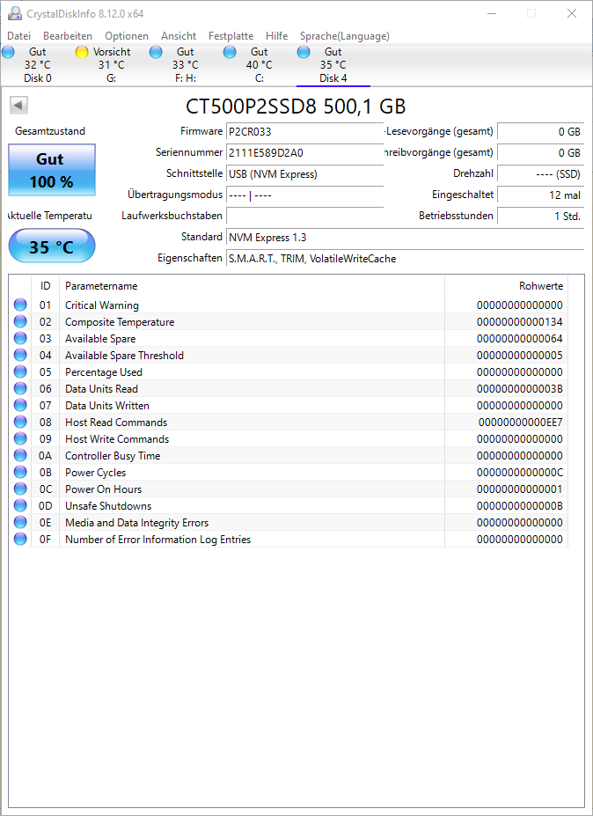
Task: Click status orb of Available Spare Threshold row
Action: (20, 356)
